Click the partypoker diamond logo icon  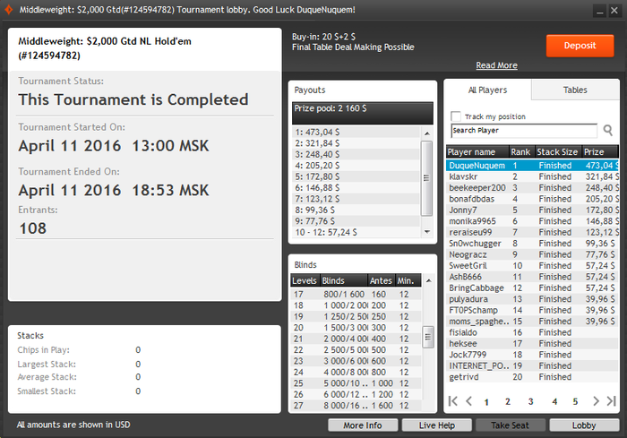click(8, 10)
